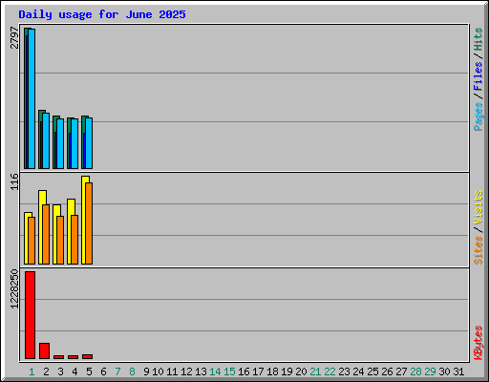
Task: Click the yellow Visits legend label
Action: click(478, 207)
